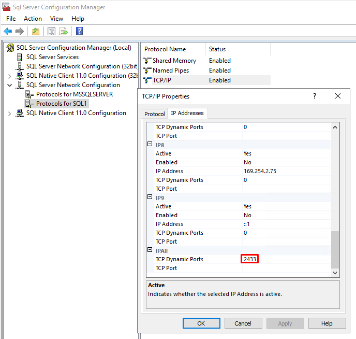Click the Cancel button

tap(243, 323)
